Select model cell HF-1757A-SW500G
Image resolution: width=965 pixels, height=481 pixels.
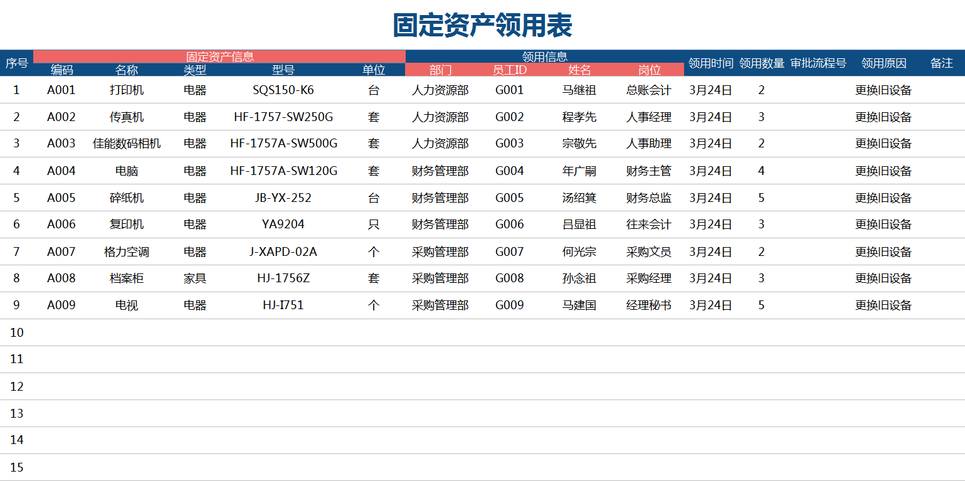tap(283, 143)
